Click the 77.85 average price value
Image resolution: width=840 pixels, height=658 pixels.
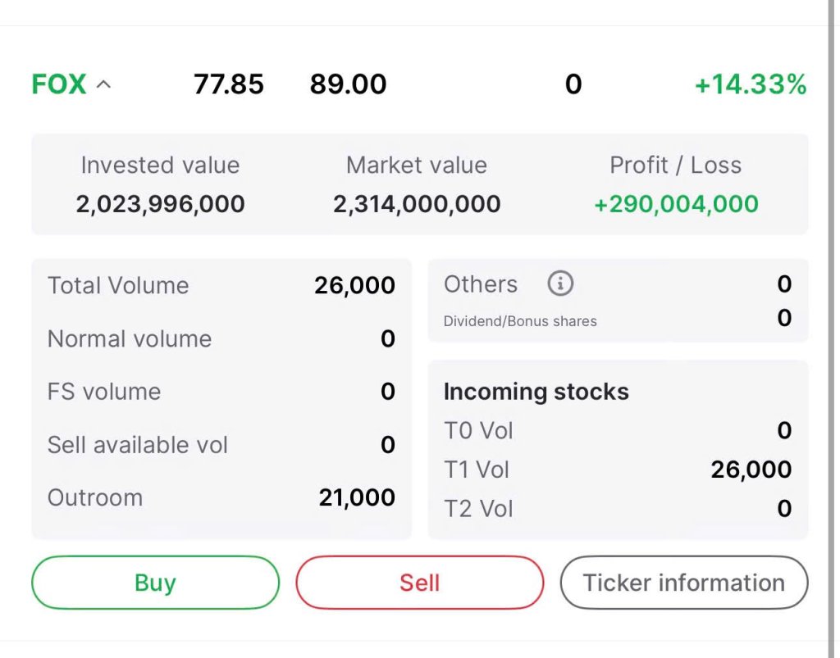(x=229, y=84)
